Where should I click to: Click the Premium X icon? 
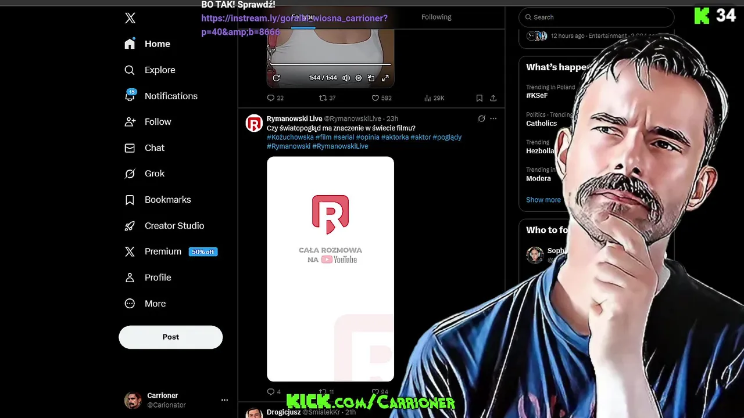coord(130,251)
